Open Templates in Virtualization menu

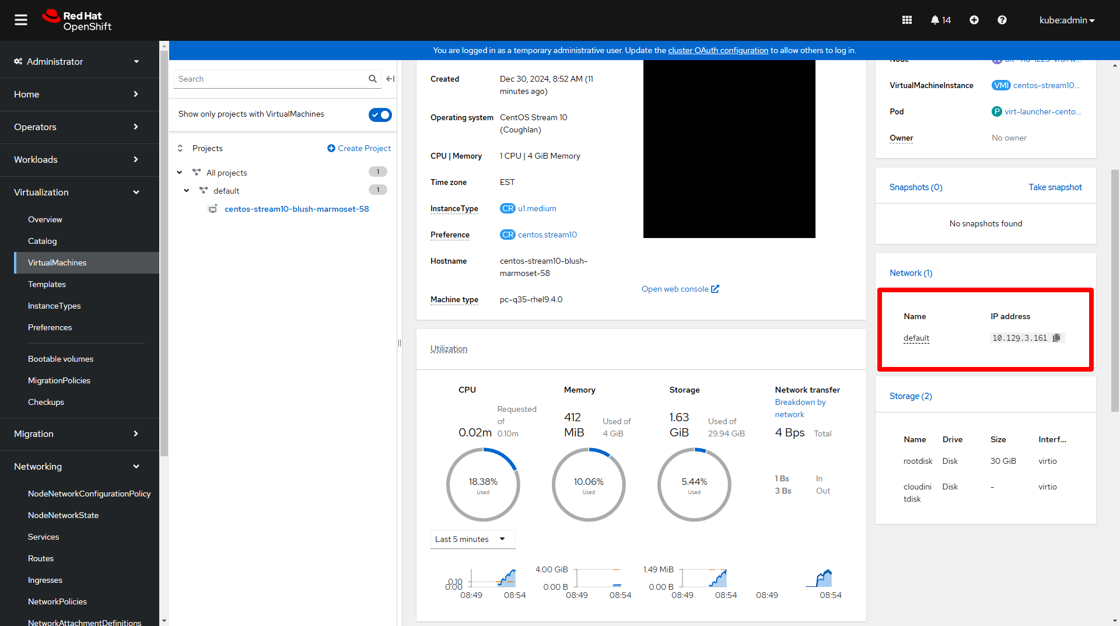click(47, 285)
